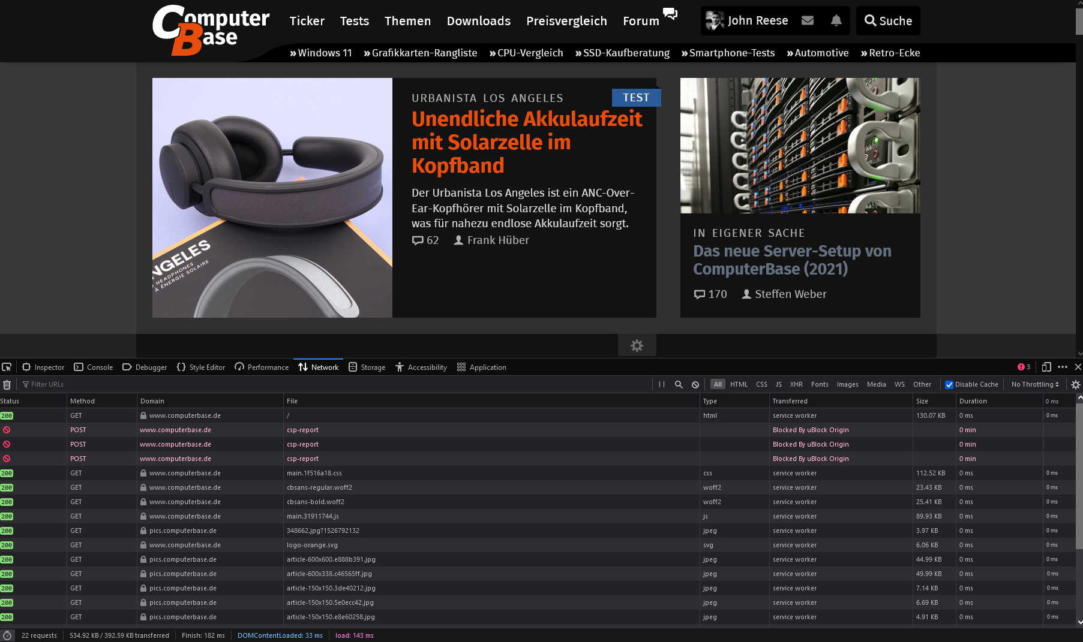Open the Downloads menu item
1083x642 pixels.
pyautogui.click(x=478, y=21)
